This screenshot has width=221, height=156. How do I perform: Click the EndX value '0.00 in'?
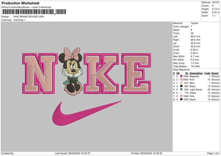194,50
